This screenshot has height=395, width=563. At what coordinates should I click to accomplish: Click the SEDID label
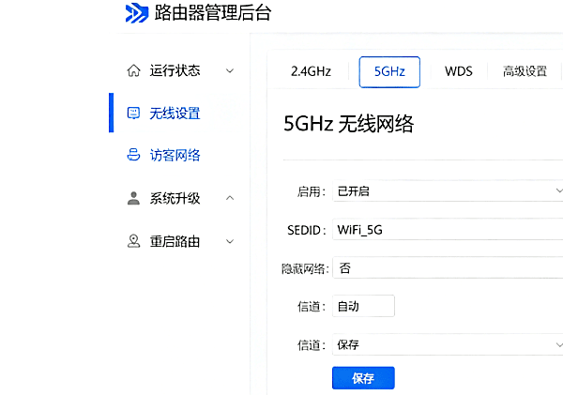click(306, 230)
